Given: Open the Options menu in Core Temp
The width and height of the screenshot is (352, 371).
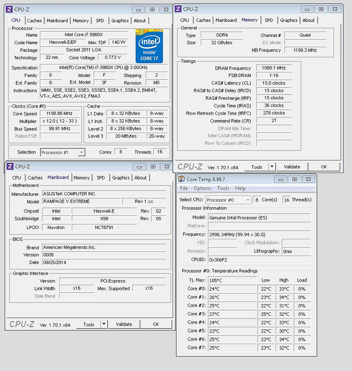Looking at the screenshot, I should click(203, 188).
